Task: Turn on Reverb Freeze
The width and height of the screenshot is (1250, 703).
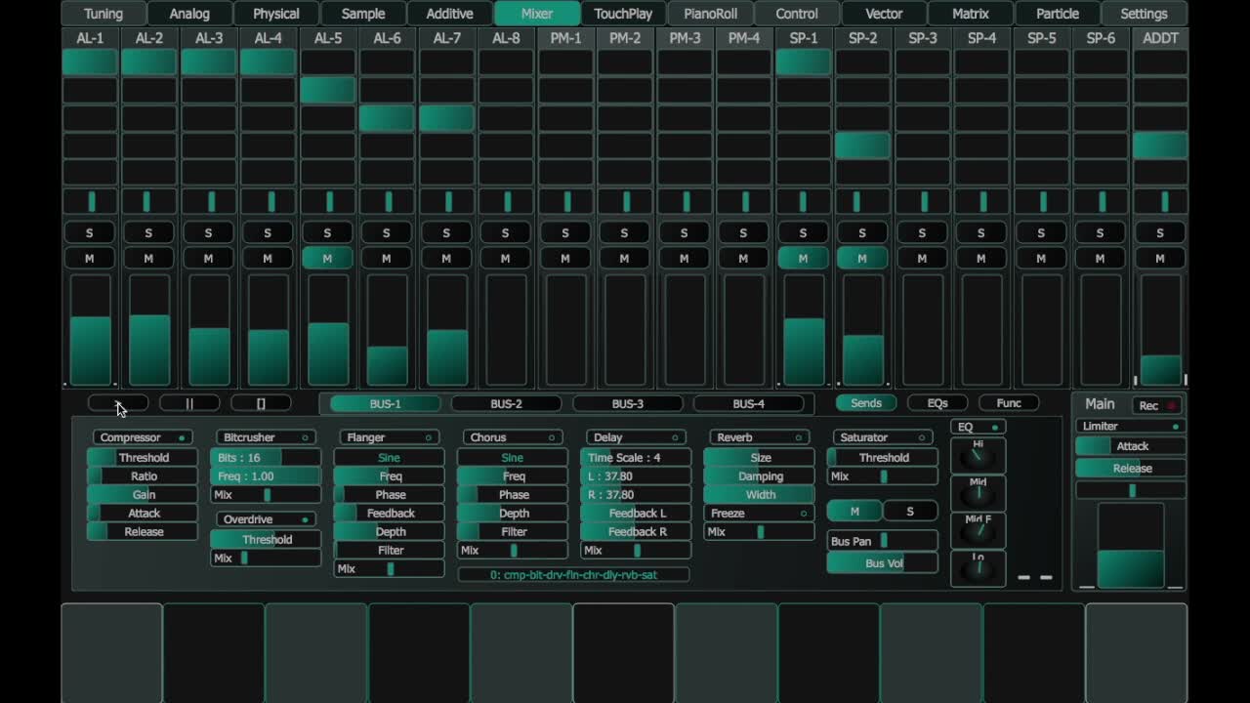Action: coord(761,514)
